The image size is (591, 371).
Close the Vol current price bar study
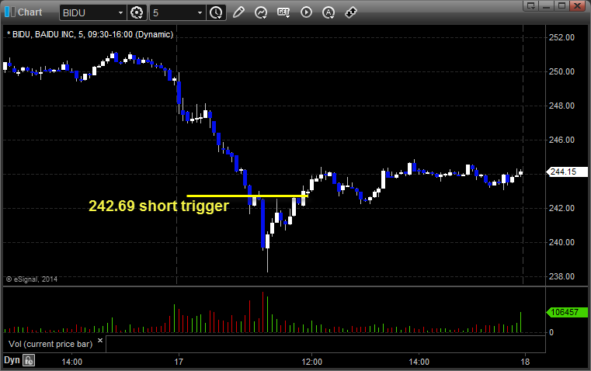[100, 341]
